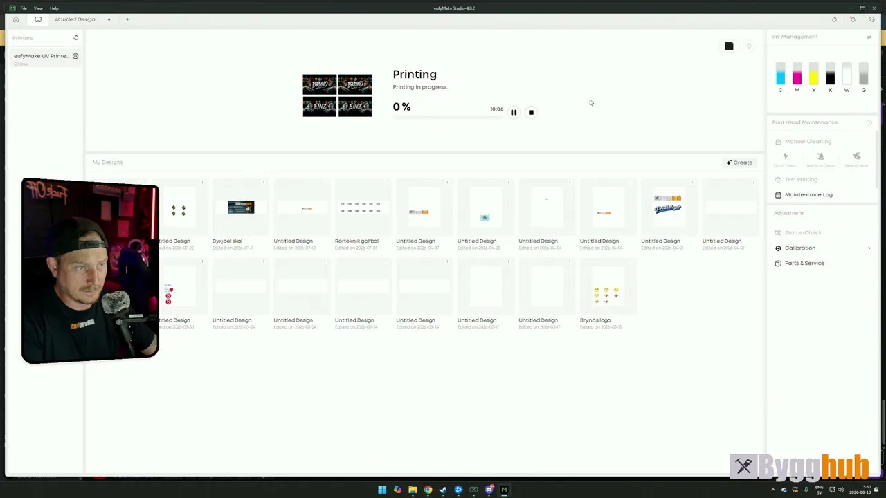This screenshot has height=498, width=886.
Task: Open the headset support icon
Action: [871, 19]
